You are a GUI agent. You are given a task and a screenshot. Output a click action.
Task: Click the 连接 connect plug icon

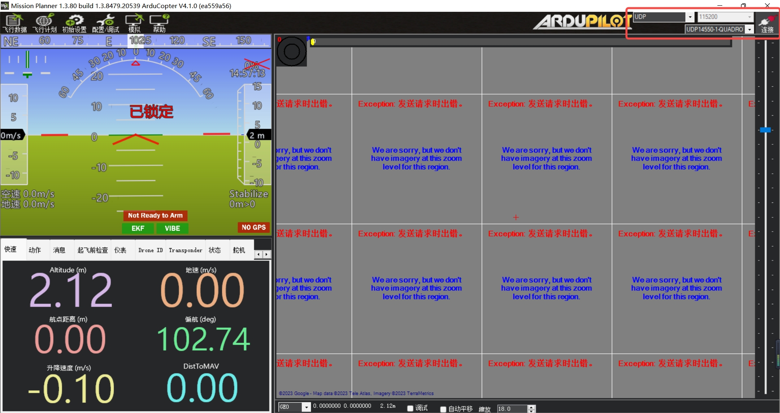point(767,23)
